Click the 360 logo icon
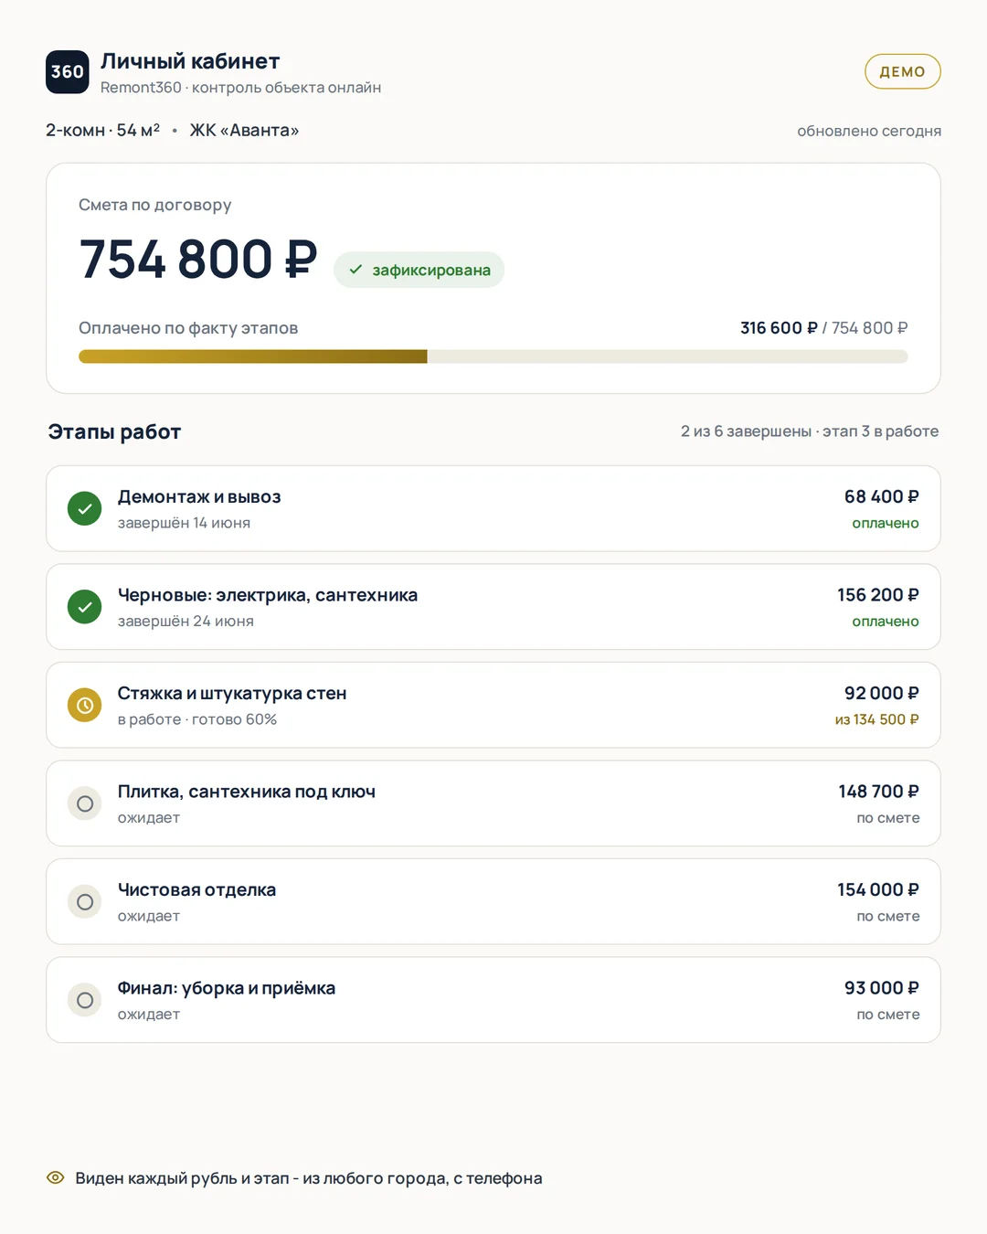The width and height of the screenshot is (987, 1234). (68, 72)
